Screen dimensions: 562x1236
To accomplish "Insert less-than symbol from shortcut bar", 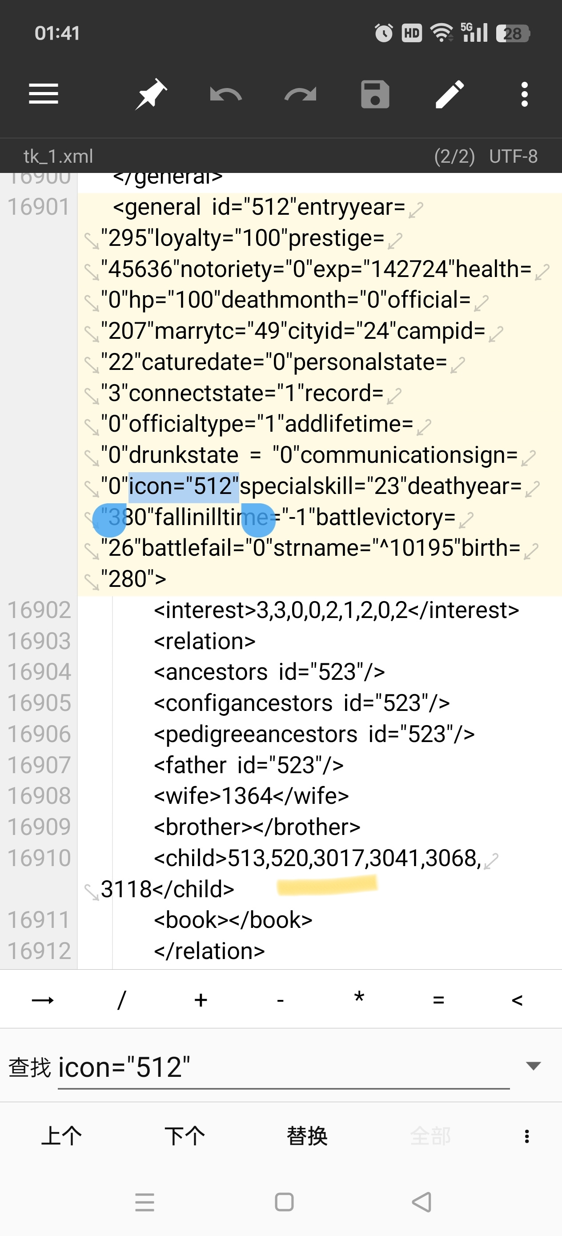I will click(x=517, y=1000).
